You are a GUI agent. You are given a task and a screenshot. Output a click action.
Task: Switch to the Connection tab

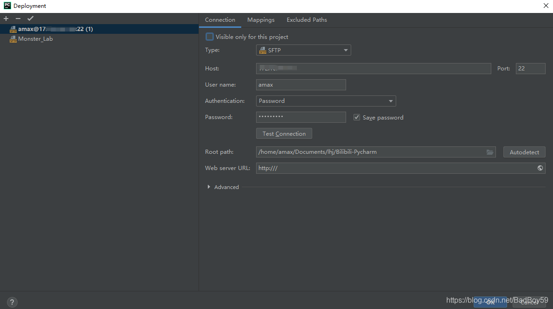click(x=220, y=20)
